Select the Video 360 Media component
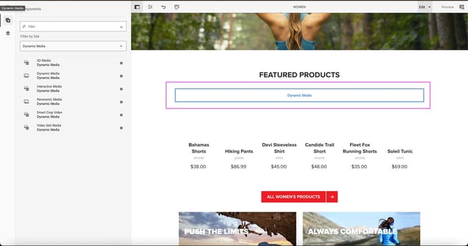 pos(73,127)
